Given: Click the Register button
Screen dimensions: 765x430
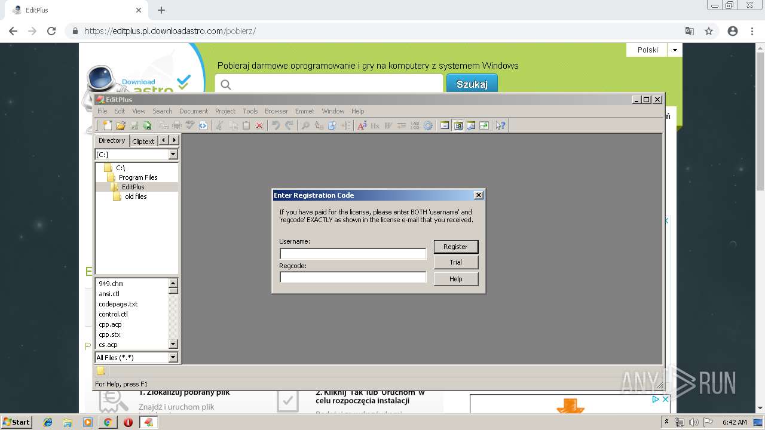Looking at the screenshot, I should [455, 247].
